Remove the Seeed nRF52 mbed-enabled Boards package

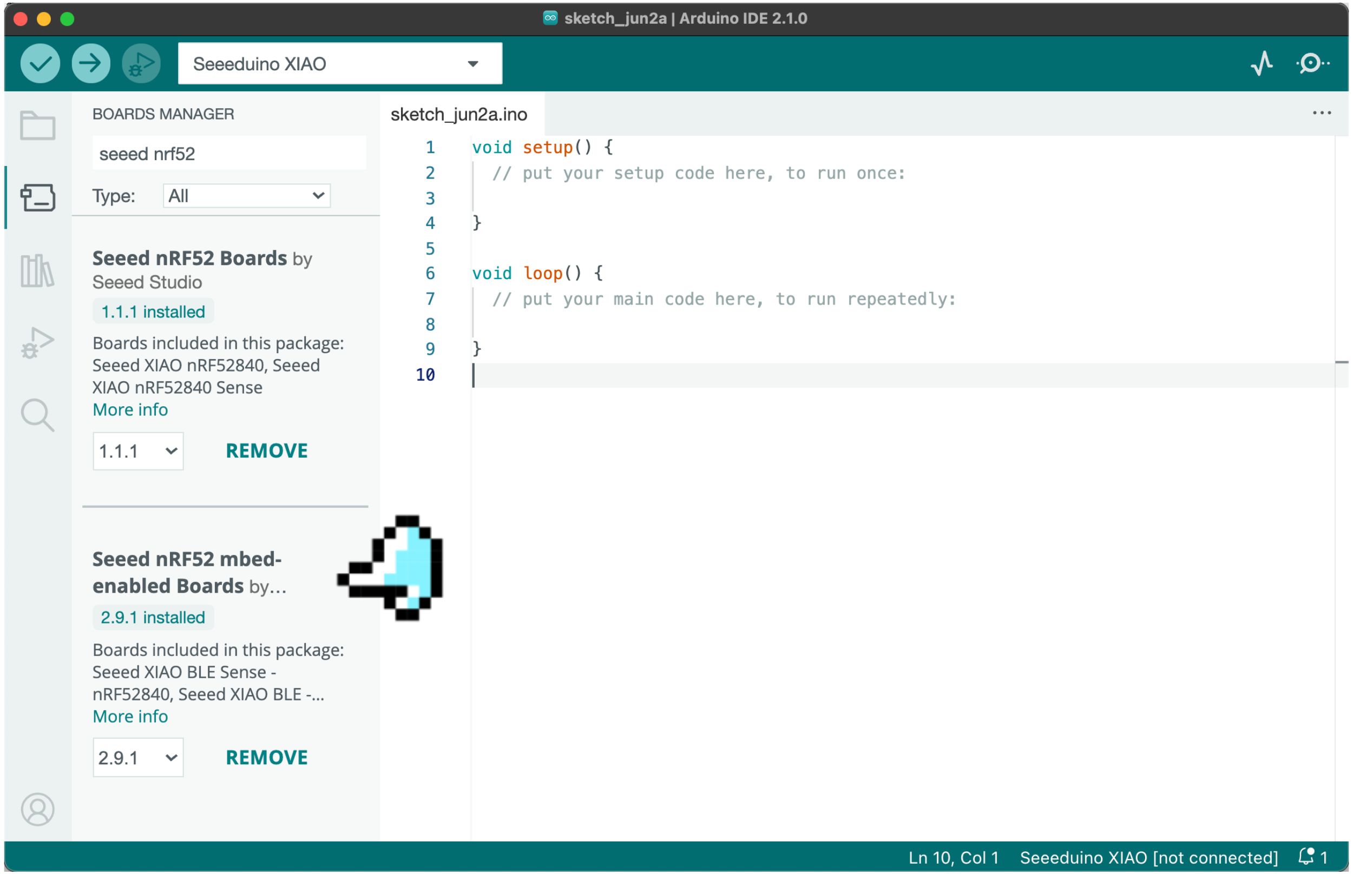pos(267,757)
